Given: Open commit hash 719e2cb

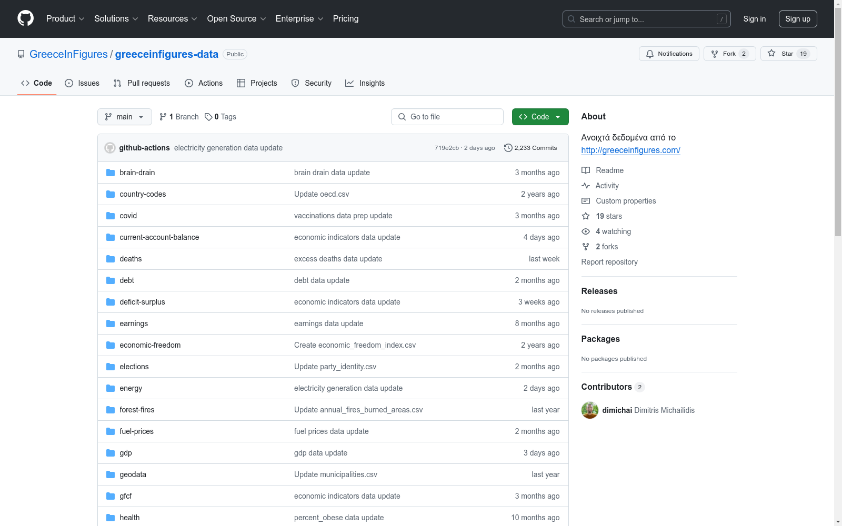Looking at the screenshot, I should pyautogui.click(x=447, y=148).
